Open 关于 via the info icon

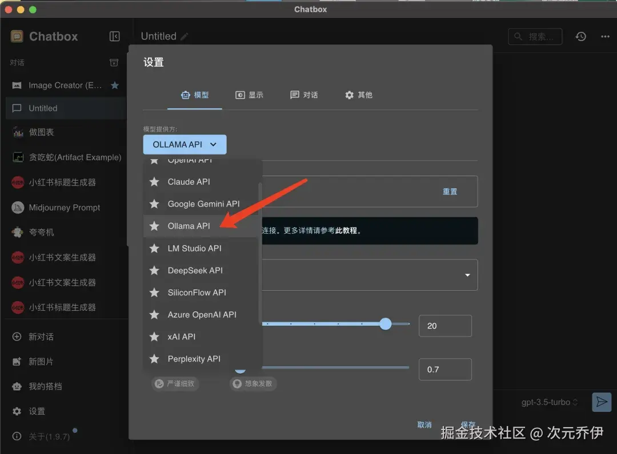(x=17, y=436)
